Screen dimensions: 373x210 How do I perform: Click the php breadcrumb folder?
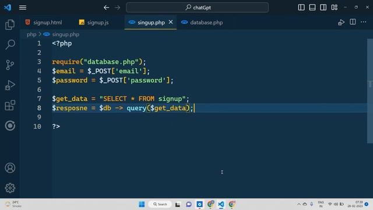31,34
